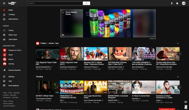Click the Liked videos thumbs-up icon
Screen dimensions: 189x110
(4, 39)
